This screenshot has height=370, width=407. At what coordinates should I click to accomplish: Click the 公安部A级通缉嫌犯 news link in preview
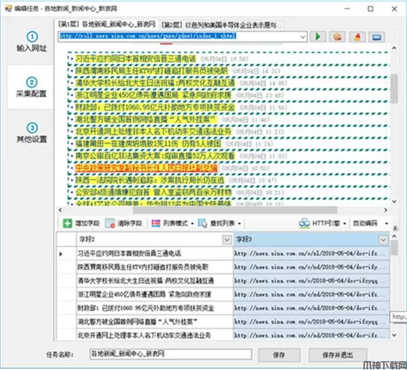[153, 193]
